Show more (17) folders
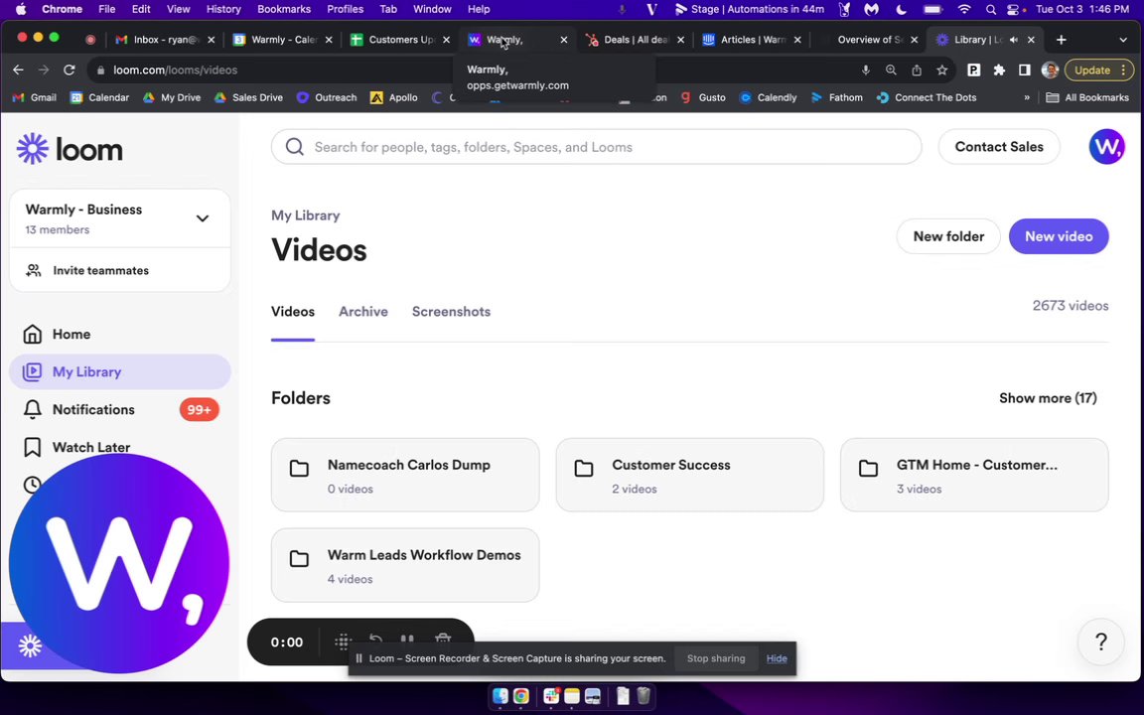The width and height of the screenshot is (1144, 715). (1048, 397)
